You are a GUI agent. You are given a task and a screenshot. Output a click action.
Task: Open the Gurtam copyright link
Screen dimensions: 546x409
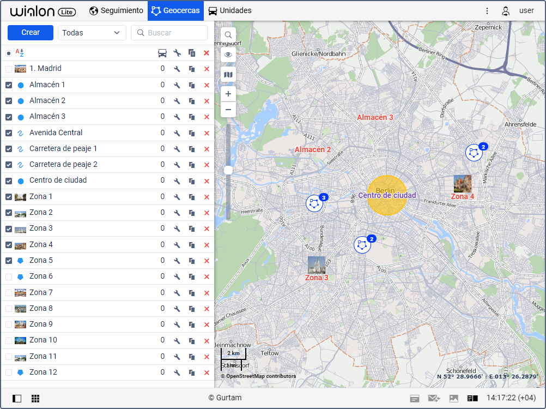tap(225, 398)
